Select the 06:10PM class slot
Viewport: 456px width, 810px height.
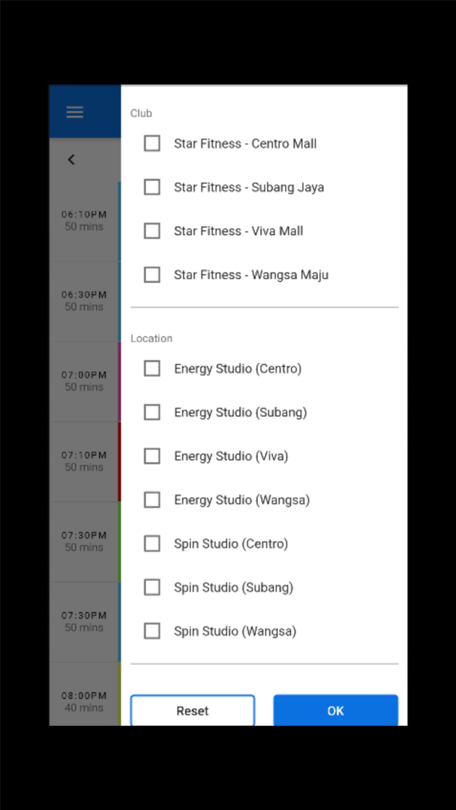(x=83, y=220)
